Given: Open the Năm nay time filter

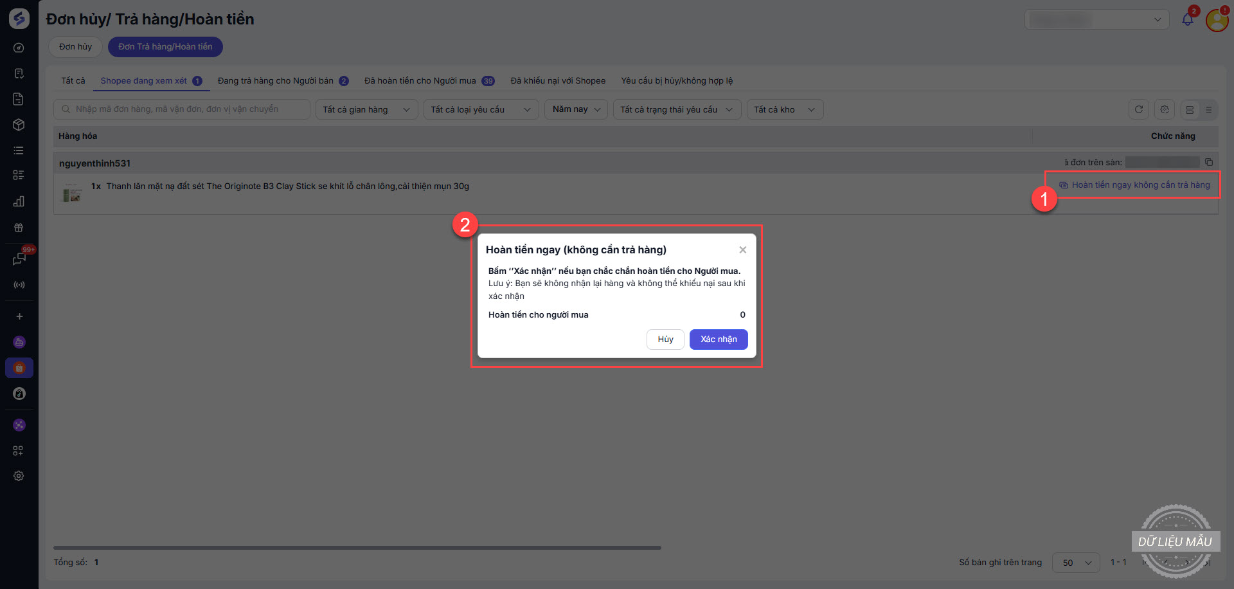Looking at the screenshot, I should (x=576, y=109).
